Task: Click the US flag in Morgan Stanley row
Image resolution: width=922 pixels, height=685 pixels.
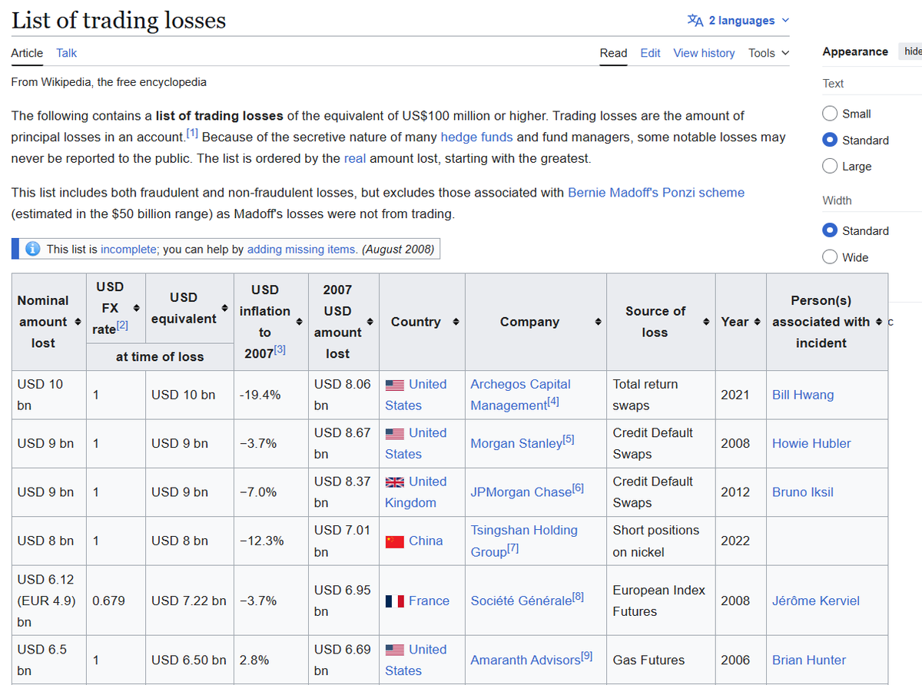Action: pos(395,433)
